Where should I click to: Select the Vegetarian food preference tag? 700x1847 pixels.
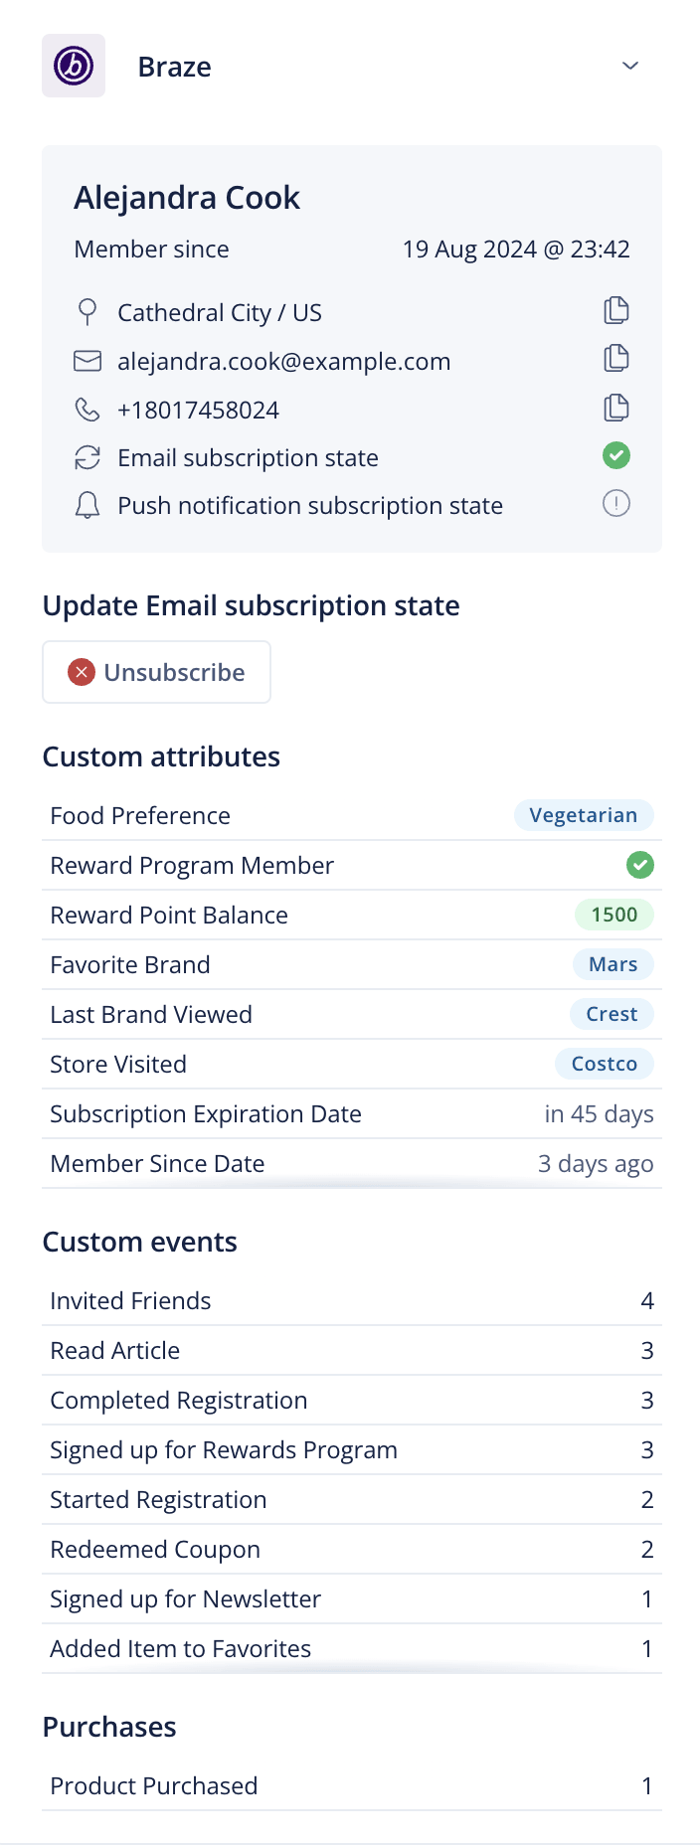coord(583,816)
